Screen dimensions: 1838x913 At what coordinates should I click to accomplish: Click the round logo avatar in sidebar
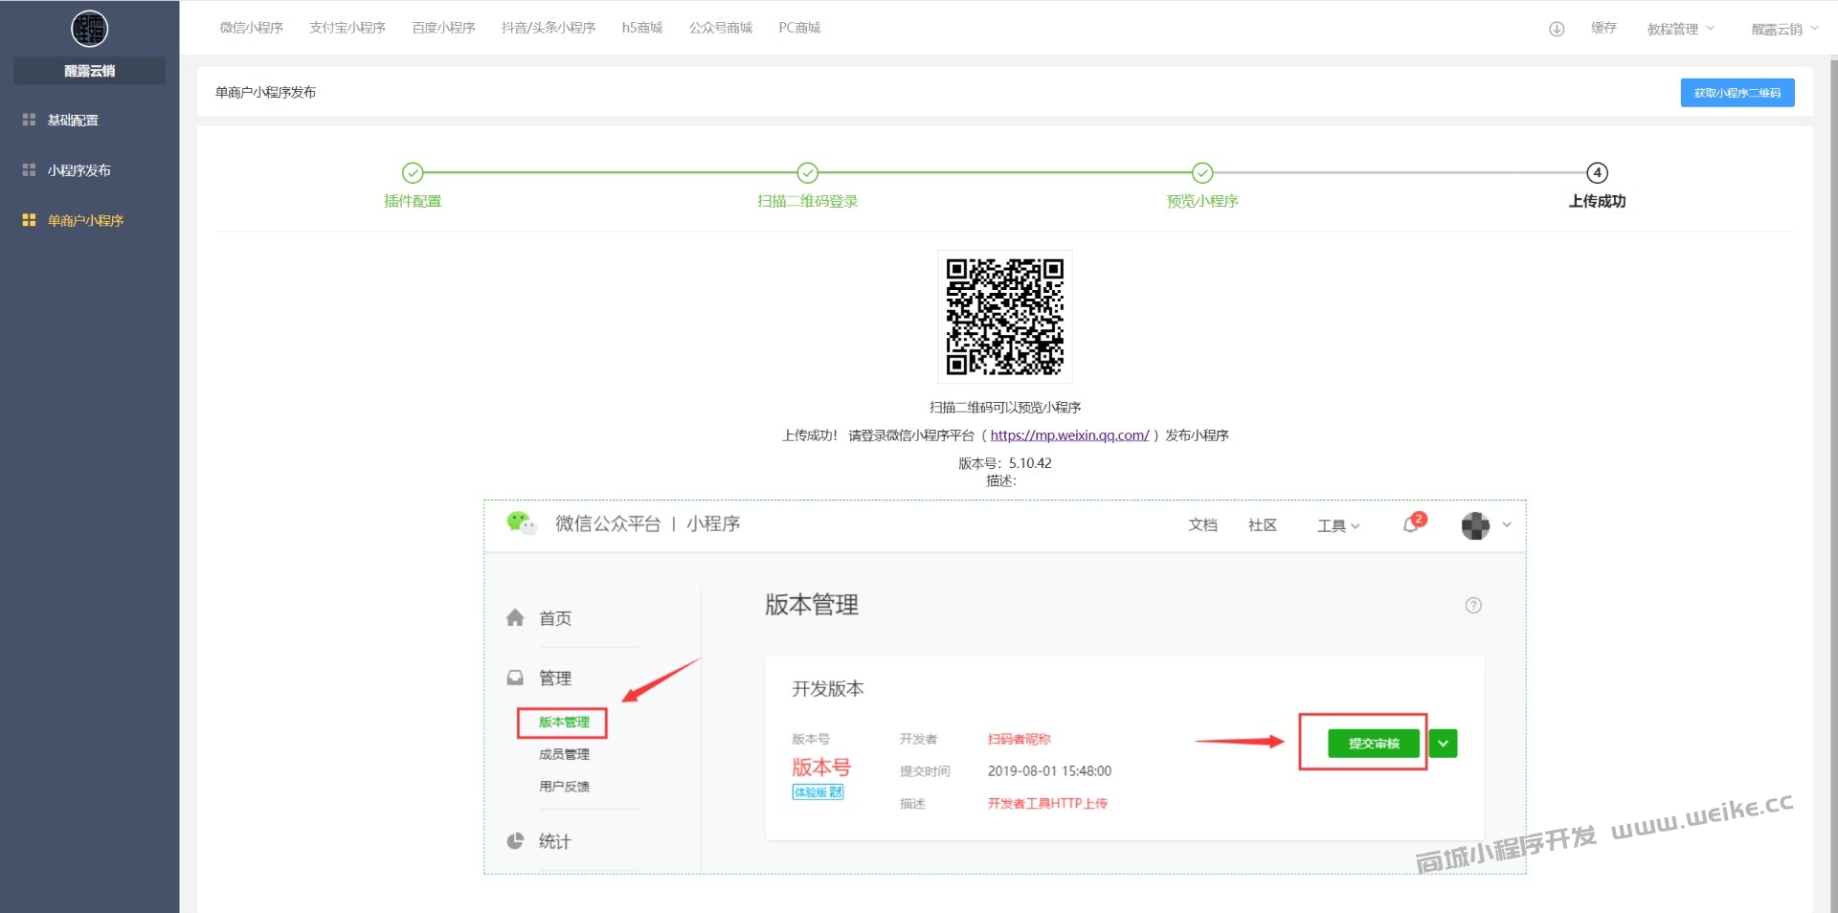(89, 29)
